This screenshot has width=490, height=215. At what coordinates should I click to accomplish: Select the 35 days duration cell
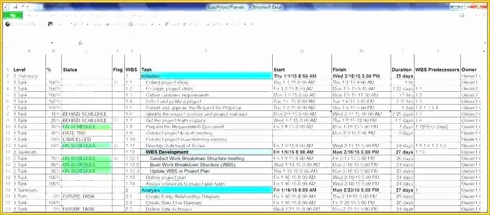click(x=402, y=76)
